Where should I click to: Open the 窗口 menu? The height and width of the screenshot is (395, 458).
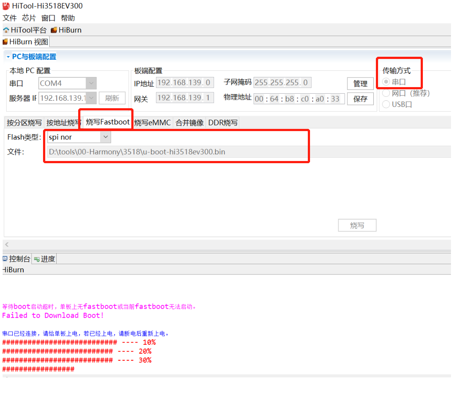tap(48, 18)
